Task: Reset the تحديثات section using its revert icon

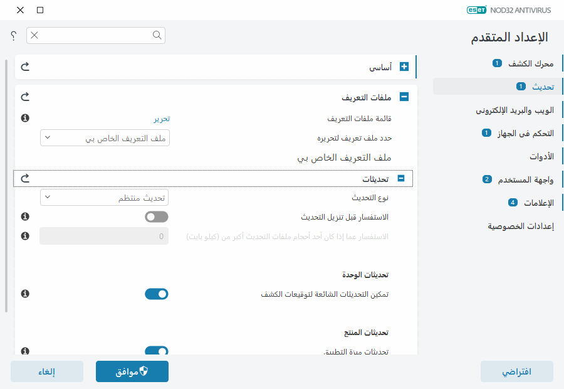Action: [x=24, y=178]
